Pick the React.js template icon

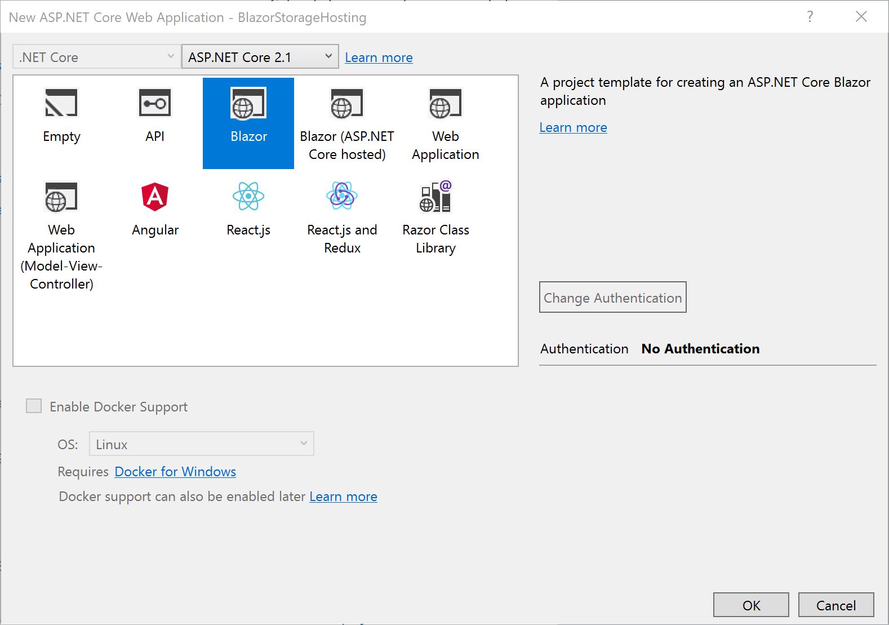point(248,197)
